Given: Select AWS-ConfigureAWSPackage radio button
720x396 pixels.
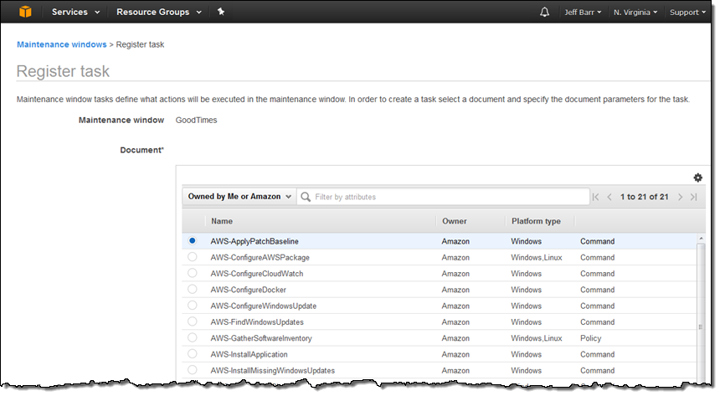Looking at the screenshot, I should click(x=193, y=257).
